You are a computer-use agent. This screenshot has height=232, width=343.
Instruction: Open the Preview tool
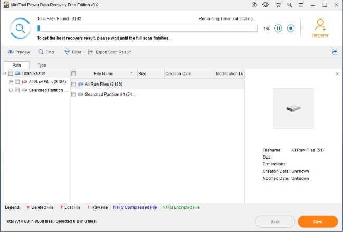coord(19,52)
